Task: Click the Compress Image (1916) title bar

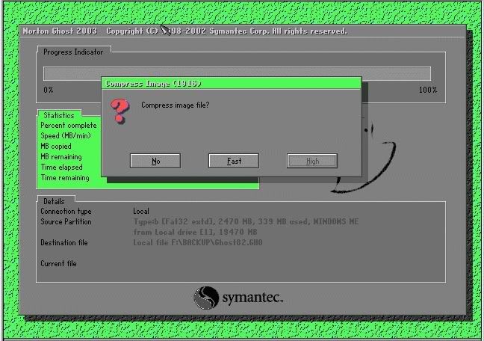Action: coord(232,84)
